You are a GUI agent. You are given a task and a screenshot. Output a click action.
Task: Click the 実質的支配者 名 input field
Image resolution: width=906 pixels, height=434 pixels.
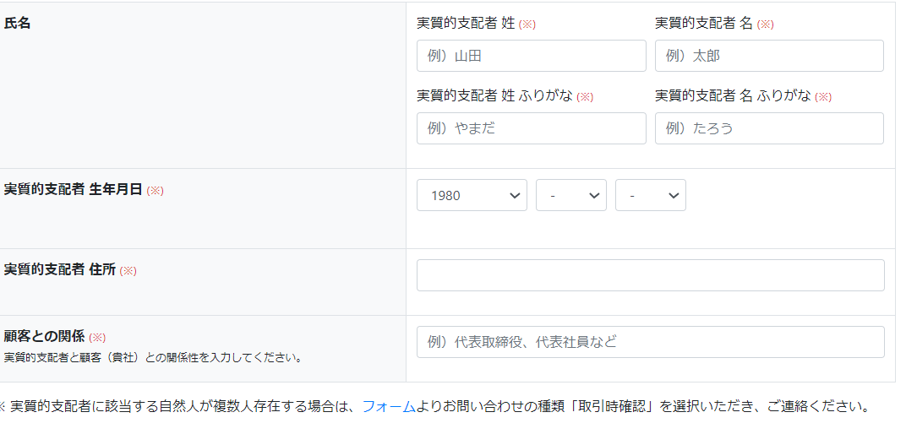coord(769,56)
